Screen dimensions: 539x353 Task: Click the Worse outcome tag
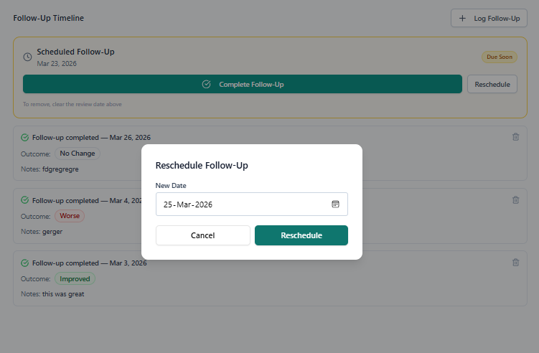[70, 216]
